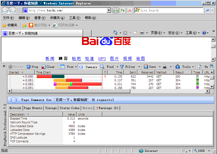Viewport: 217px width, 154px height.
Task: Click the printer icon in IE command bar
Action: click(x=142, y=33)
